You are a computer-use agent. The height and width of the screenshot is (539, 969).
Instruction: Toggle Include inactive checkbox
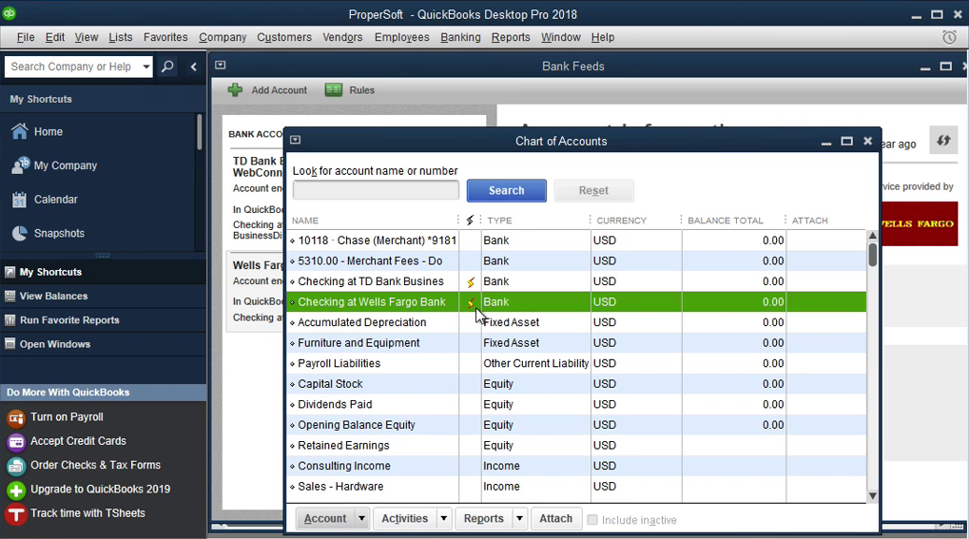pos(592,520)
